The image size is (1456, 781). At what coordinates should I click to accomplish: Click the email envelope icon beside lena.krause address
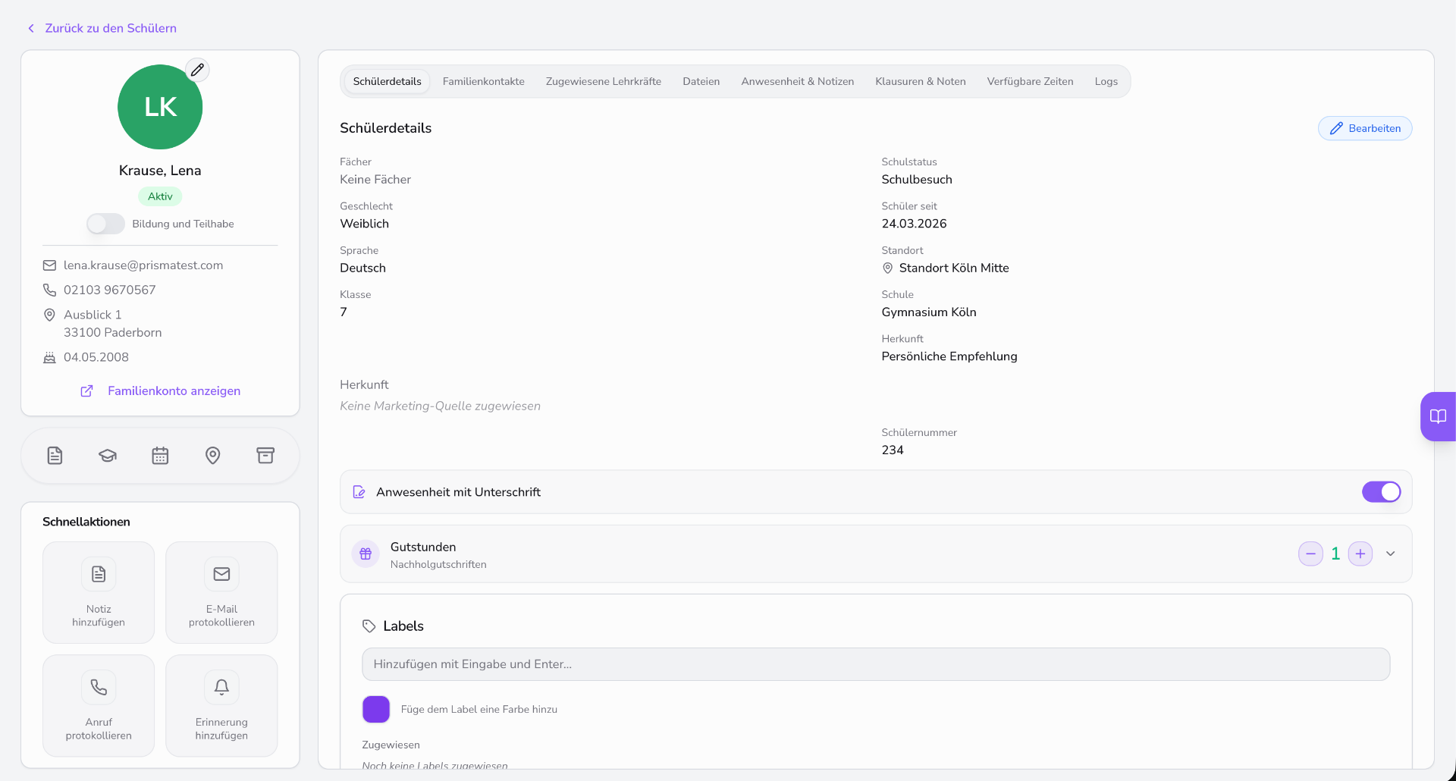click(x=49, y=265)
